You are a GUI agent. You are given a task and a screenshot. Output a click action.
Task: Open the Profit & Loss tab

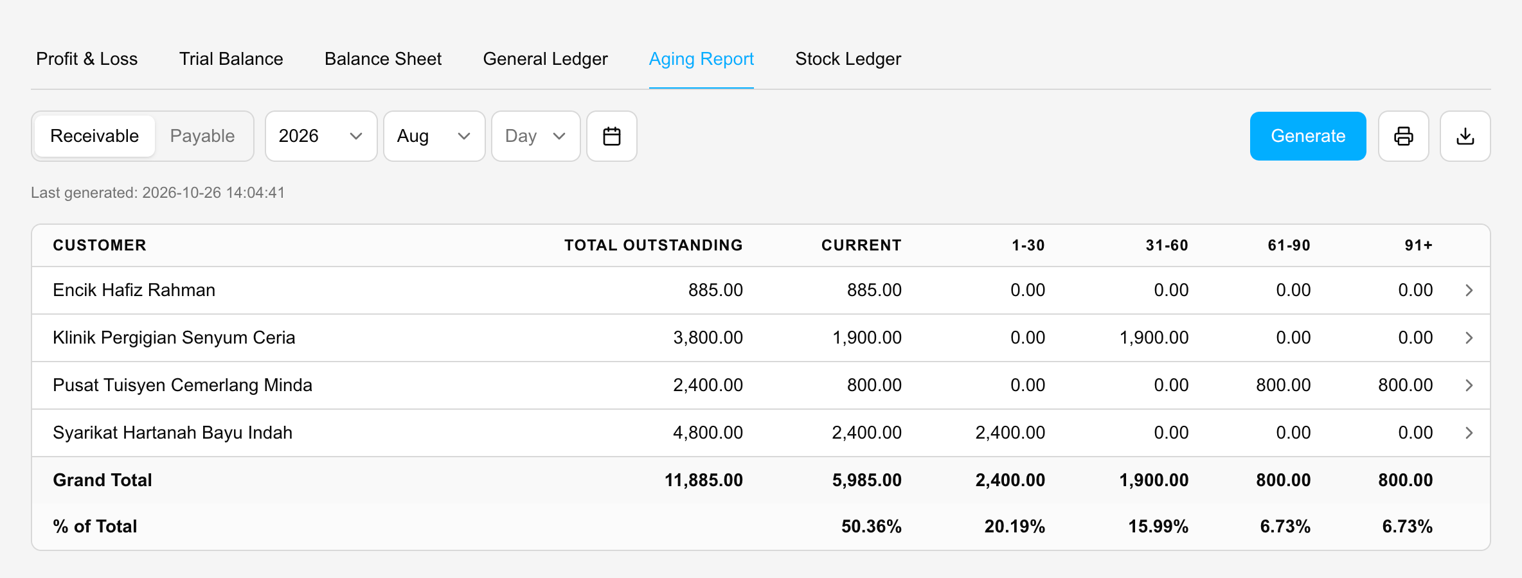87,59
